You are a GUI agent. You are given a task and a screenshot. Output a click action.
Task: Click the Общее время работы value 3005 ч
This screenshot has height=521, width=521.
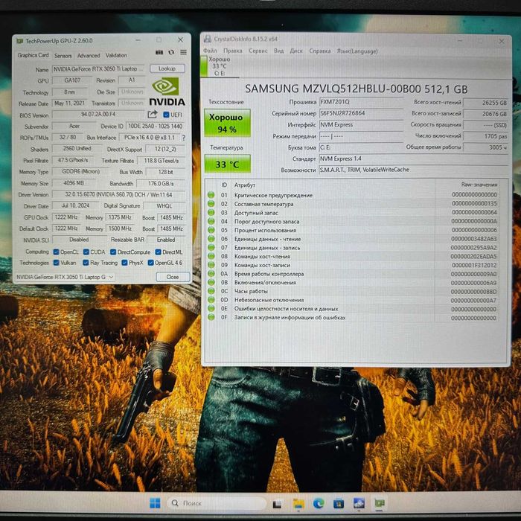[485, 147]
